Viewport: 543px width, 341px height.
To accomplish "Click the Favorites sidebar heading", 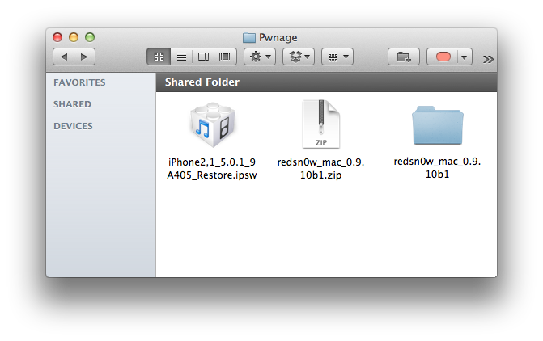I will [x=79, y=82].
